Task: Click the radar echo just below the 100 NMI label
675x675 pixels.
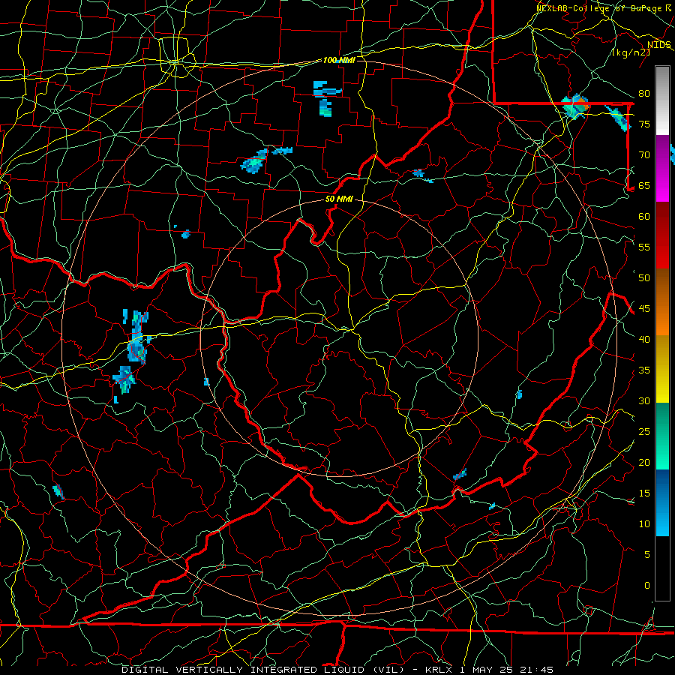Action: point(326,98)
